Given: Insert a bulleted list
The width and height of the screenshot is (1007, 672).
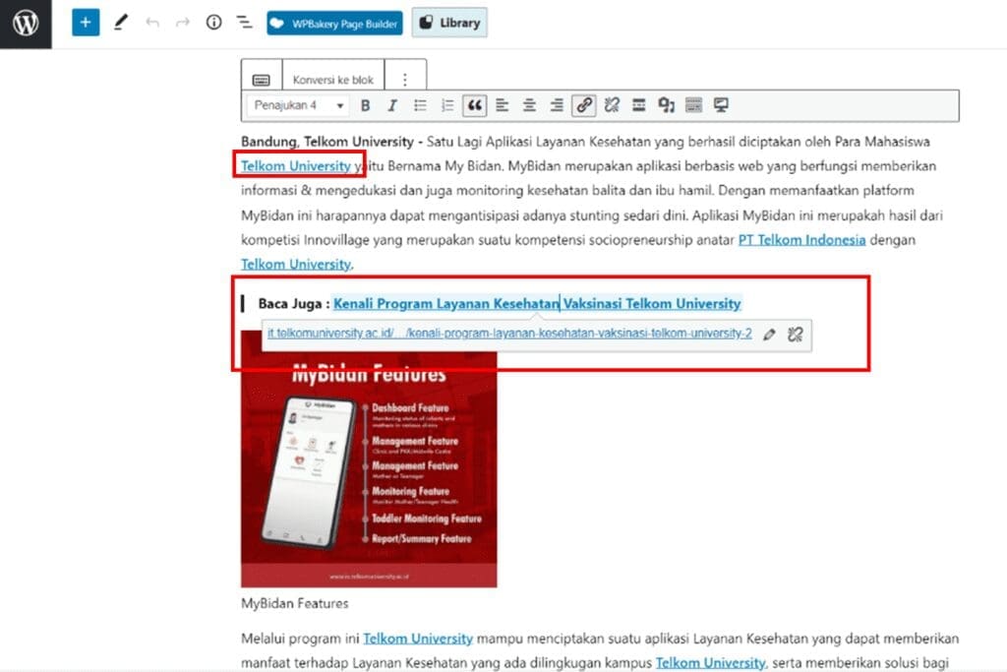Looking at the screenshot, I should 421,105.
